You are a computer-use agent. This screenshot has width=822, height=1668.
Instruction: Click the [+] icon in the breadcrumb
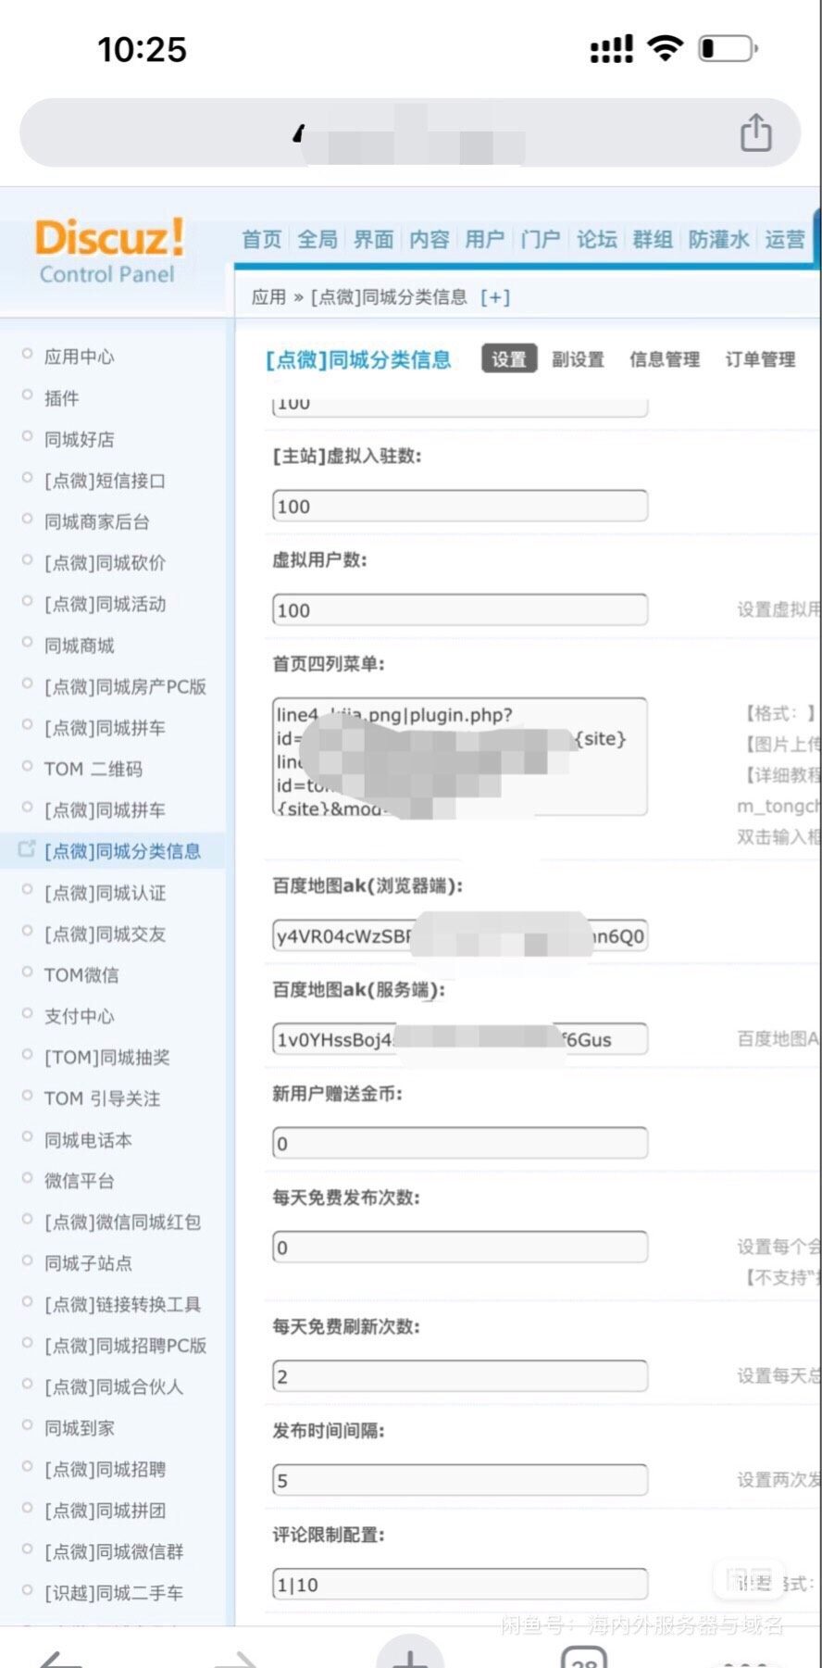click(495, 297)
